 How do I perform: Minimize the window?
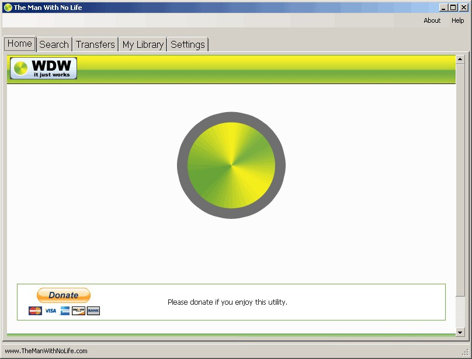(x=443, y=8)
